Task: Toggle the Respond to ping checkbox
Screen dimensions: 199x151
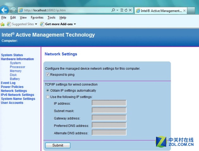Action: pyautogui.click(x=48, y=74)
